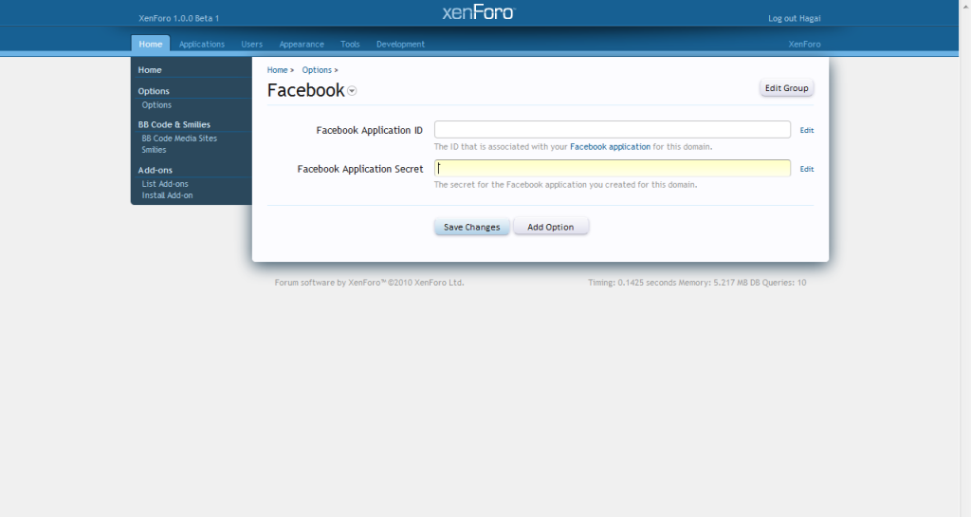Click the Forum software by XenForo footer text
Image resolution: width=971 pixels, height=517 pixels.
369,283
